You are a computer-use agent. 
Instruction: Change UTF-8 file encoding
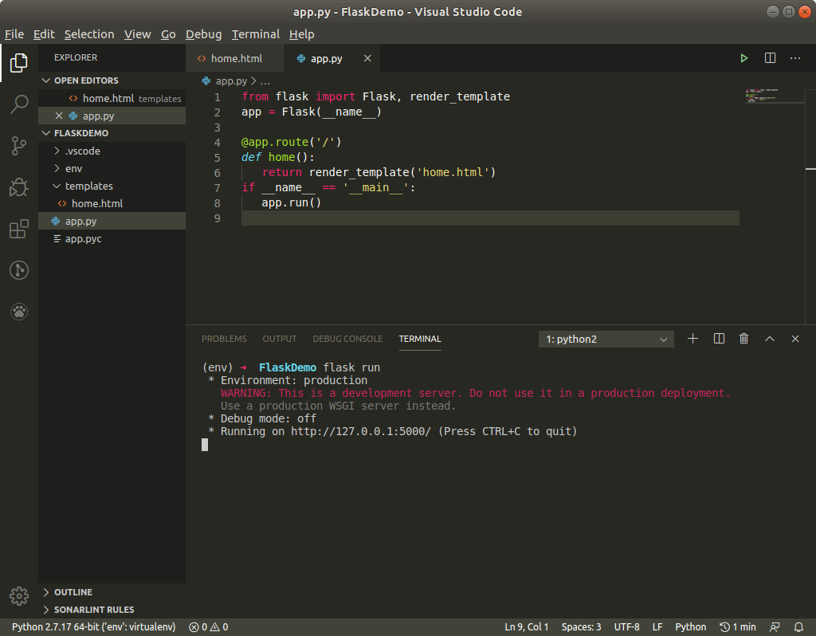[626, 627]
